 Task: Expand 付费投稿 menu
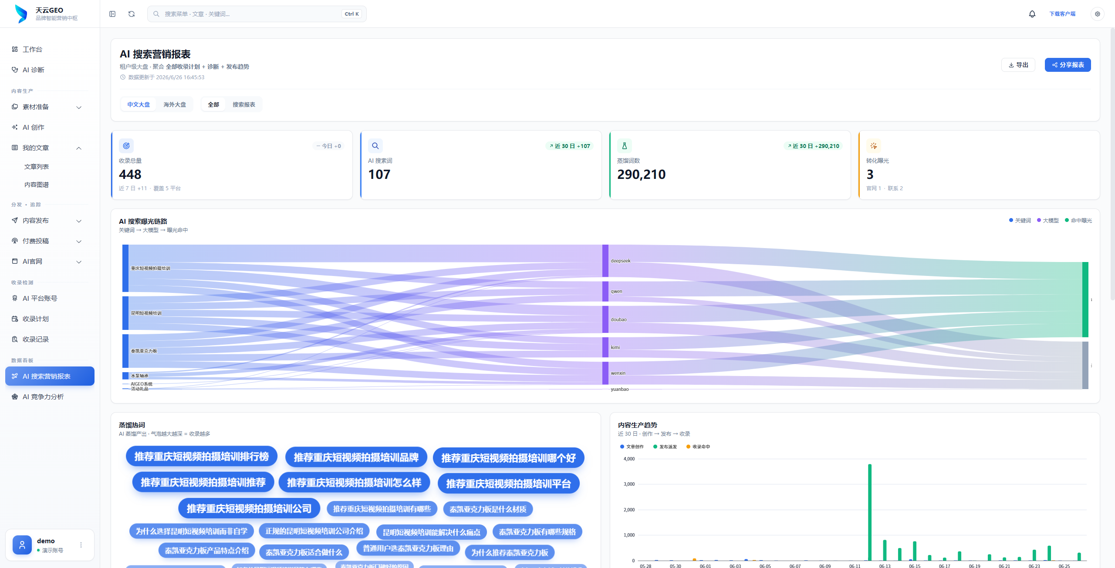[x=50, y=241]
